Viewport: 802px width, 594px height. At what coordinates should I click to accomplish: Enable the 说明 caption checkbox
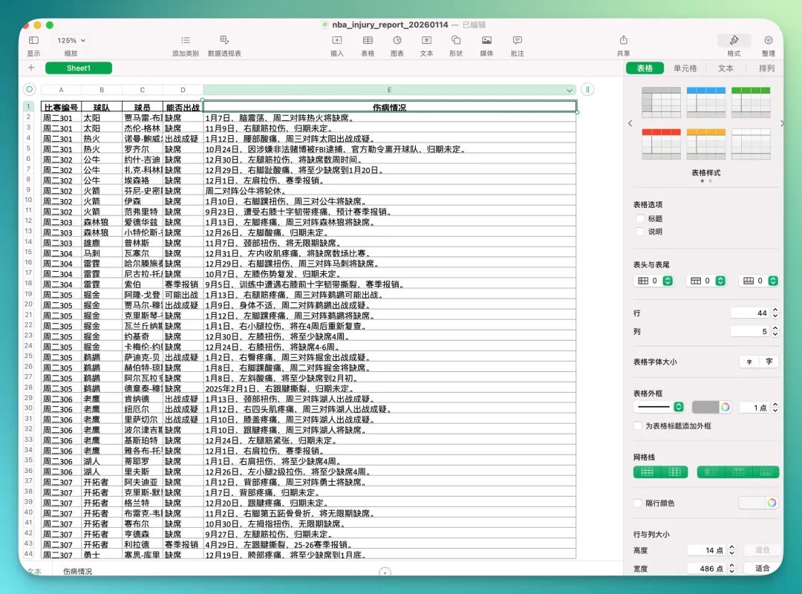click(x=640, y=232)
